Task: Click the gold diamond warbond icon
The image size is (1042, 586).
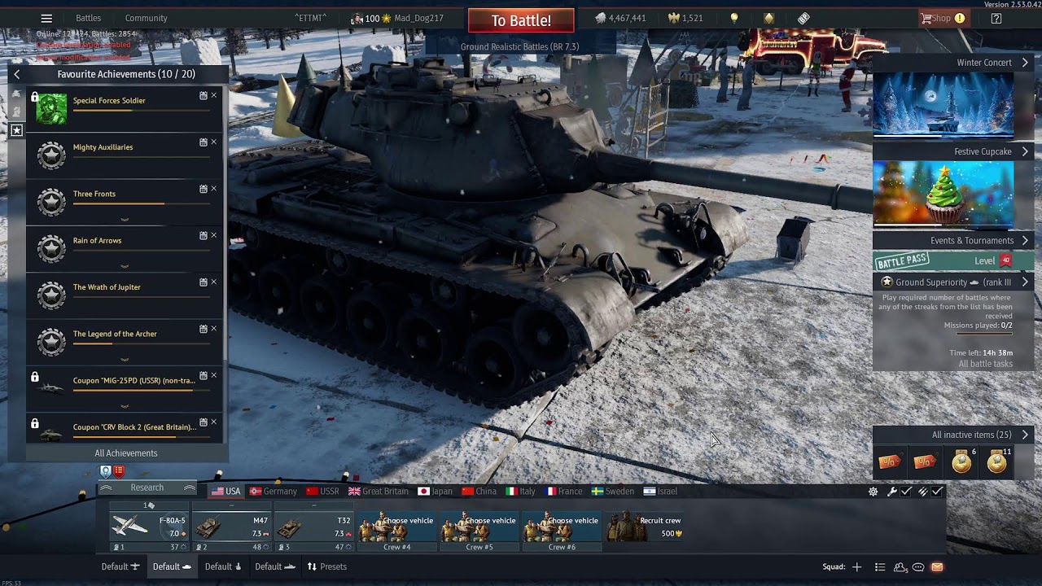Action: pyautogui.click(x=768, y=18)
